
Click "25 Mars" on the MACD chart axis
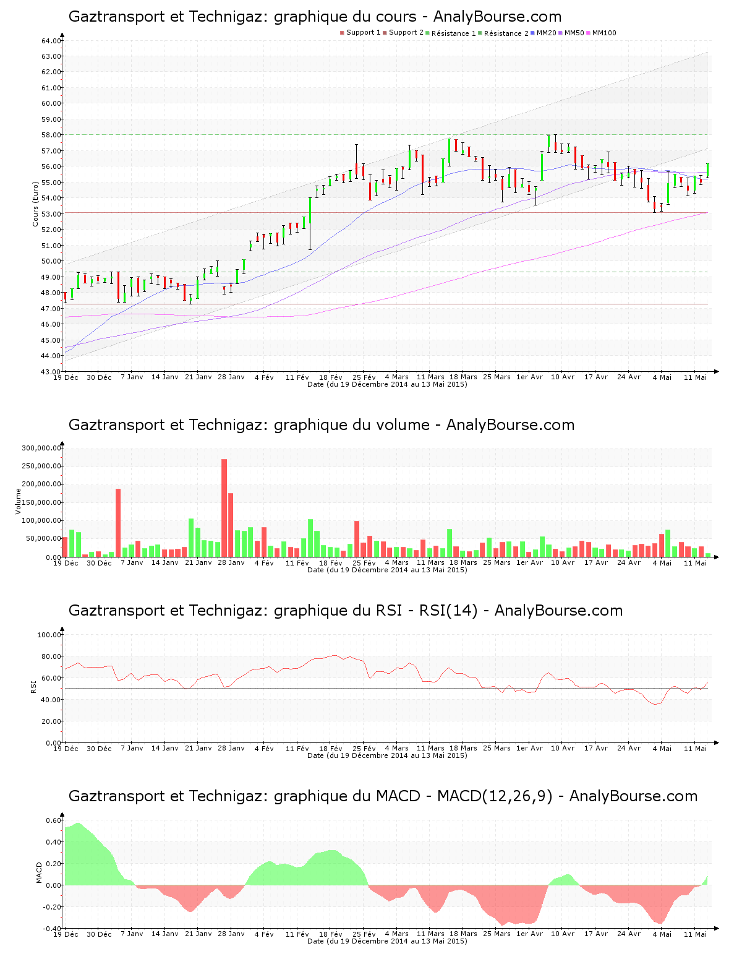point(497,934)
